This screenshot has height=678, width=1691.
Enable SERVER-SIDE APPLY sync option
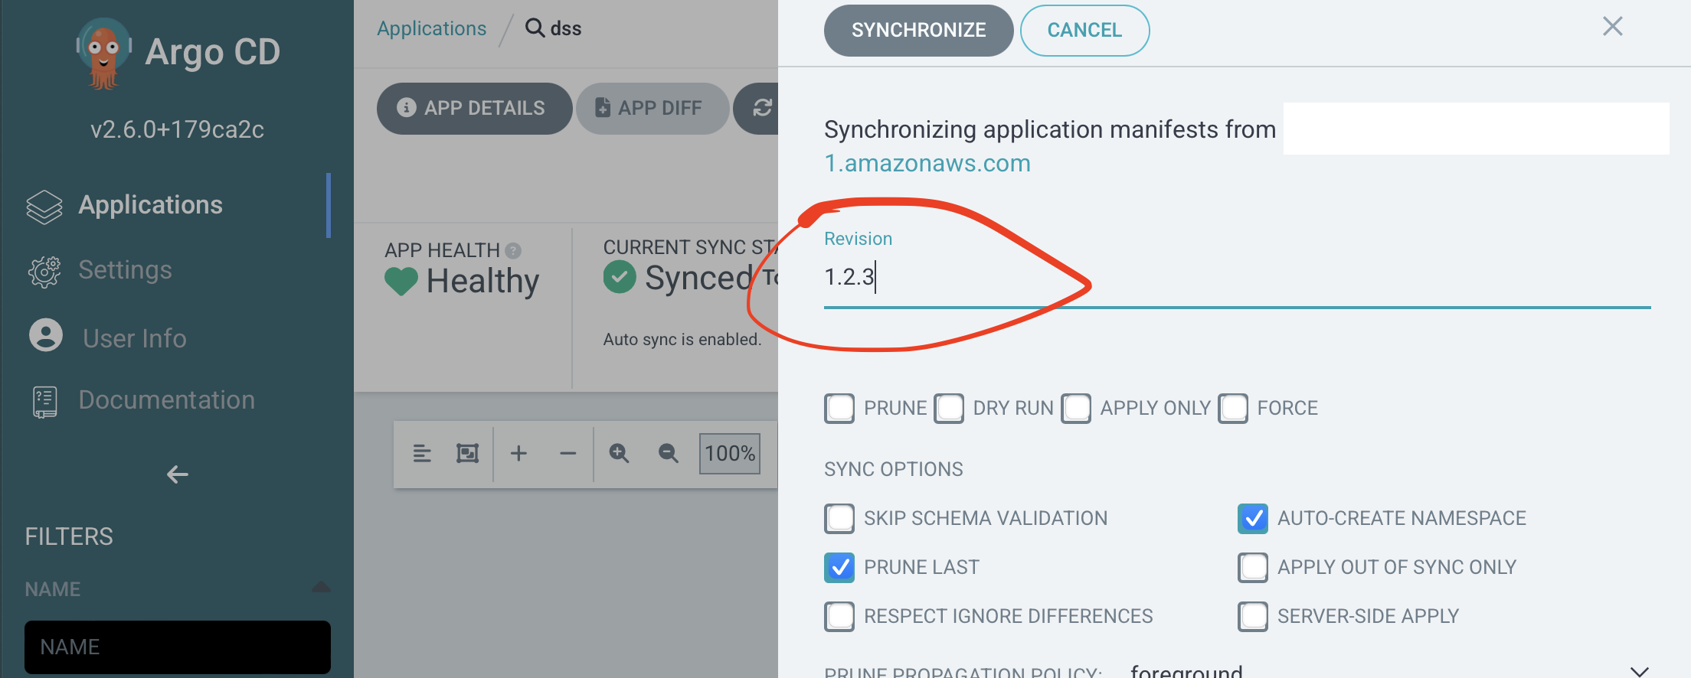click(1253, 616)
